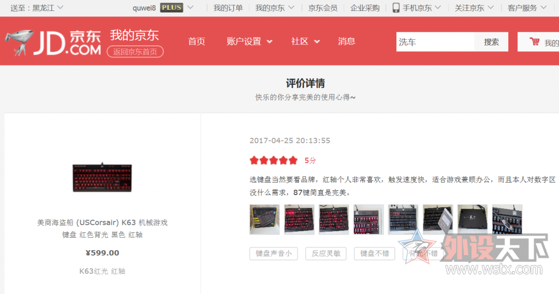This screenshot has height=294, width=559.
Task: Open the 社区 dropdown menu
Action: [x=305, y=42]
